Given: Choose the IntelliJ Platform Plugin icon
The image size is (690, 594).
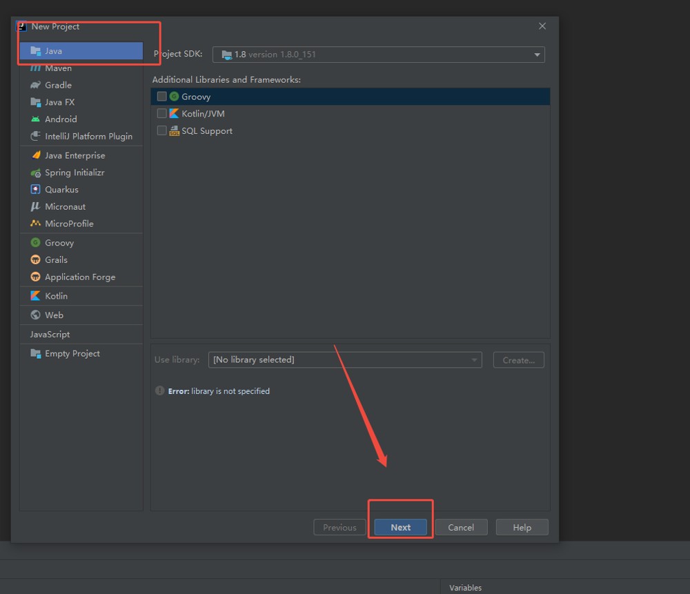Looking at the screenshot, I should pyautogui.click(x=36, y=136).
